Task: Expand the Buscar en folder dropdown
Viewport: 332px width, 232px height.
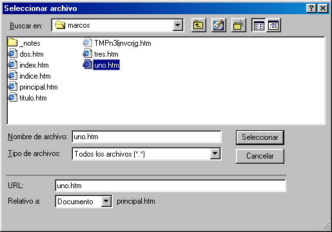Action: coord(178,25)
